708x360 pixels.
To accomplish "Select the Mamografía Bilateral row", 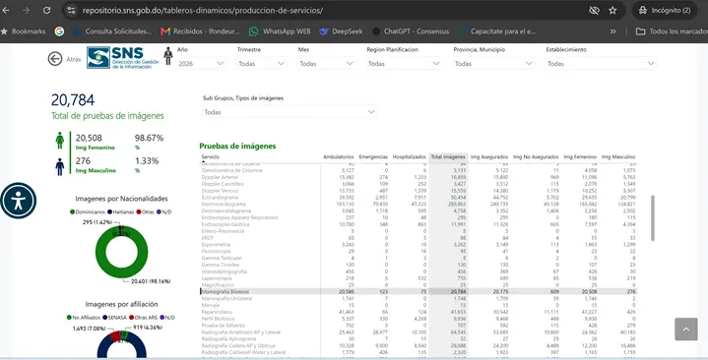I will [x=418, y=292].
